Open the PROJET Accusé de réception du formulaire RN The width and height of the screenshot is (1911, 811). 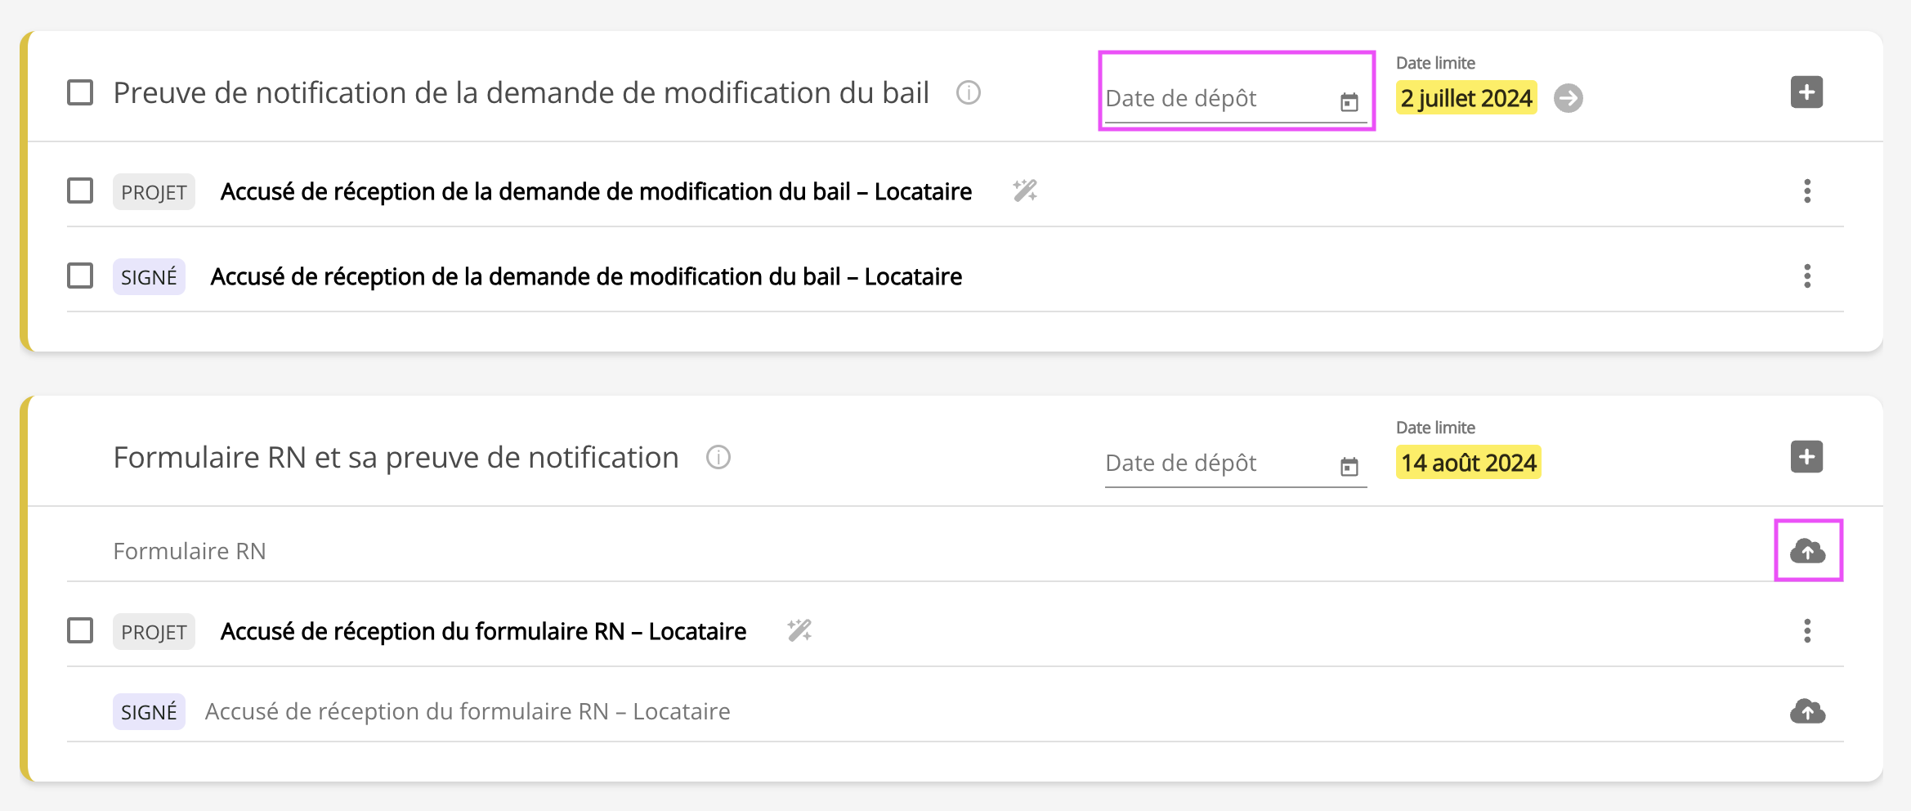pos(483,632)
